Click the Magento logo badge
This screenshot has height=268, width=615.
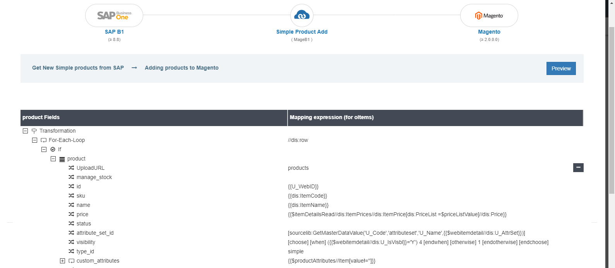click(489, 15)
